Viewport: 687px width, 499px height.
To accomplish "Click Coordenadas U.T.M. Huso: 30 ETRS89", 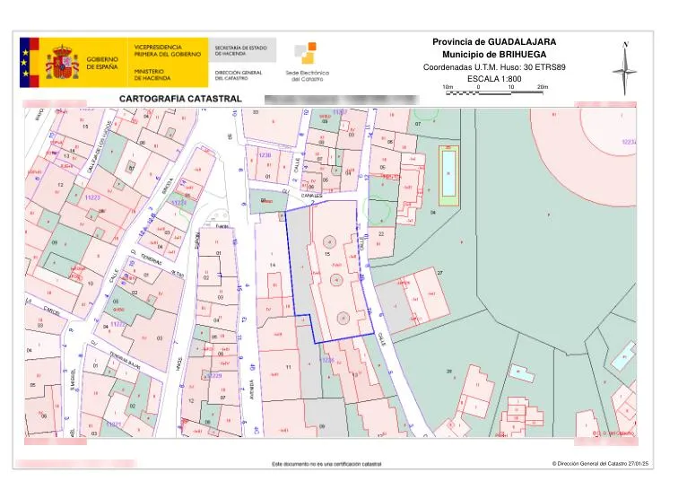I will (494, 67).
